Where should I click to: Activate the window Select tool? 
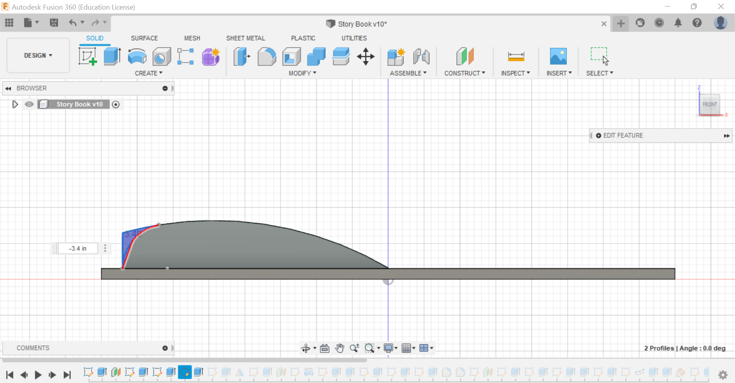(599, 56)
